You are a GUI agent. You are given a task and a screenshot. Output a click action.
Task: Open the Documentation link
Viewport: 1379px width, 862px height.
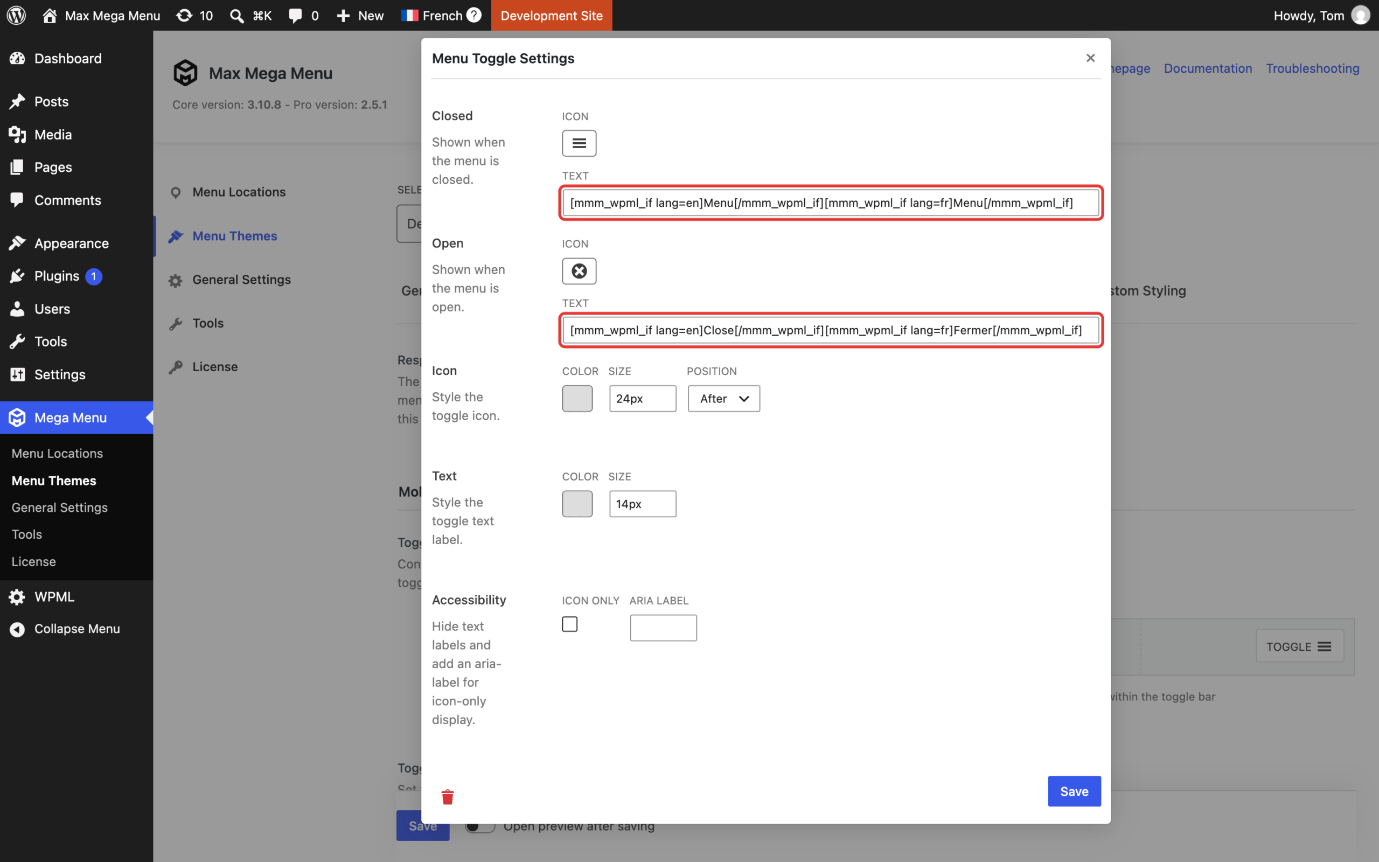coord(1208,68)
